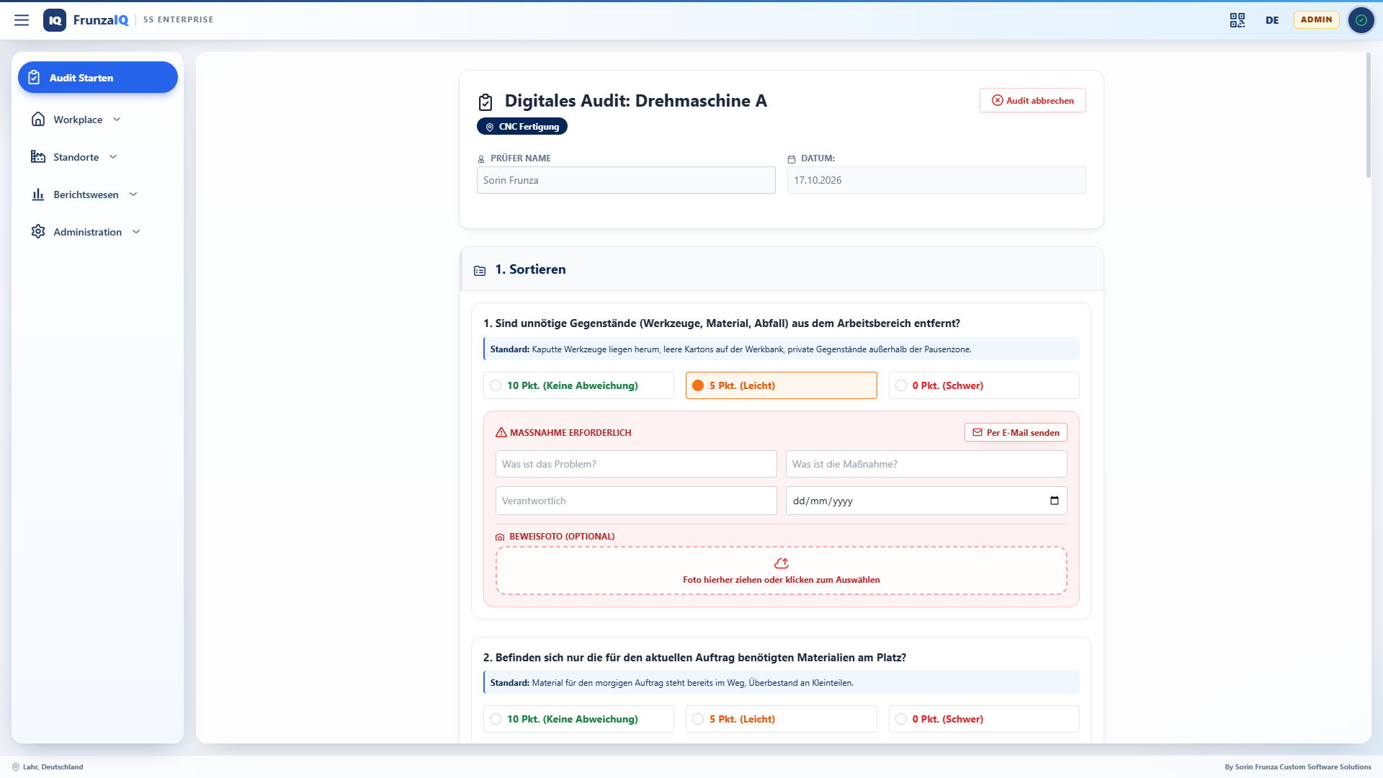Open the hamburger menu icon
Viewport: 1383px width, 778px height.
click(22, 20)
